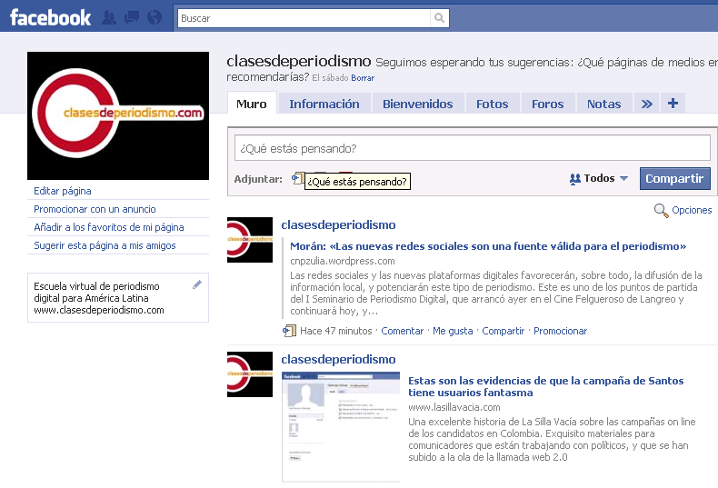Show more tabs with double chevron
The height and width of the screenshot is (488, 718).
[646, 104]
